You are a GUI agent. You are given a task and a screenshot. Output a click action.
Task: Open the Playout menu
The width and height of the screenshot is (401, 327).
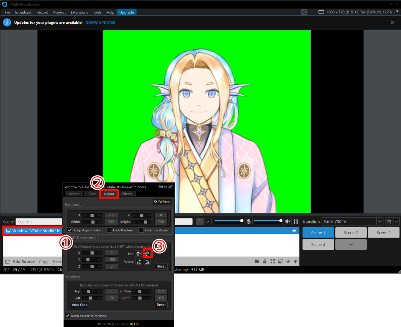59,12
